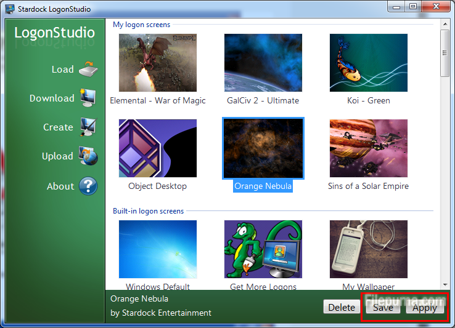Select the GalCiv 2 - Ultimate logon screen
Viewport: 455px width, 328px height.
(x=263, y=63)
